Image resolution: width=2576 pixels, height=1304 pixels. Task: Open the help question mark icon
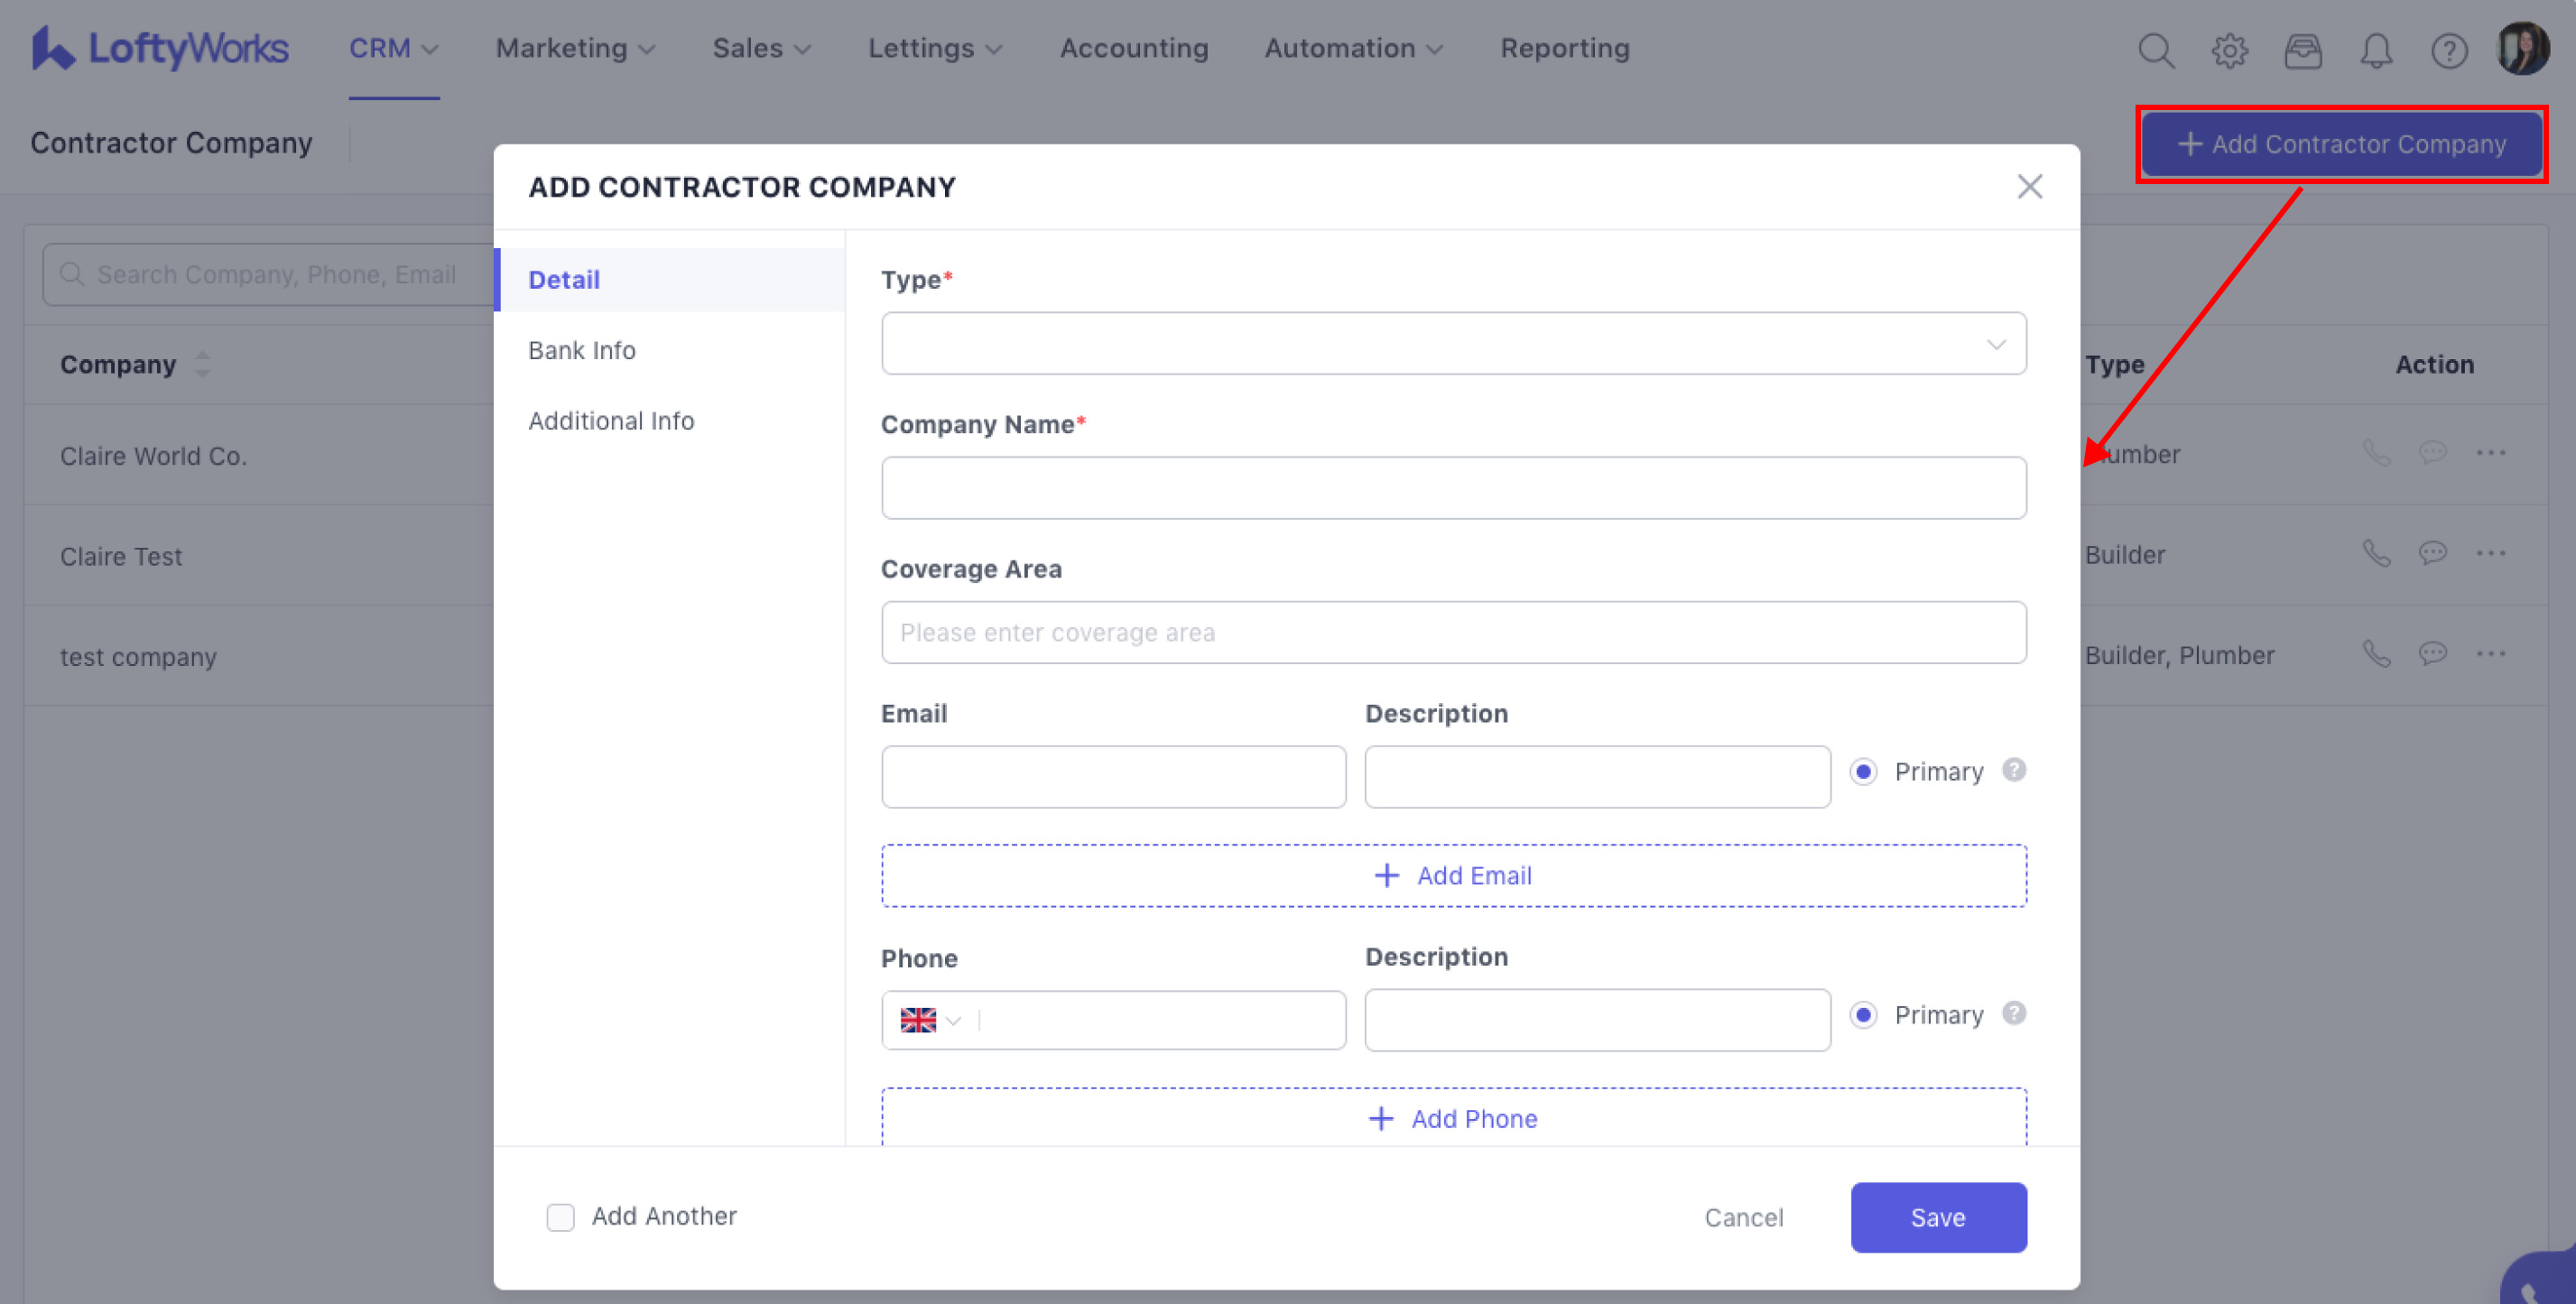tap(2449, 50)
